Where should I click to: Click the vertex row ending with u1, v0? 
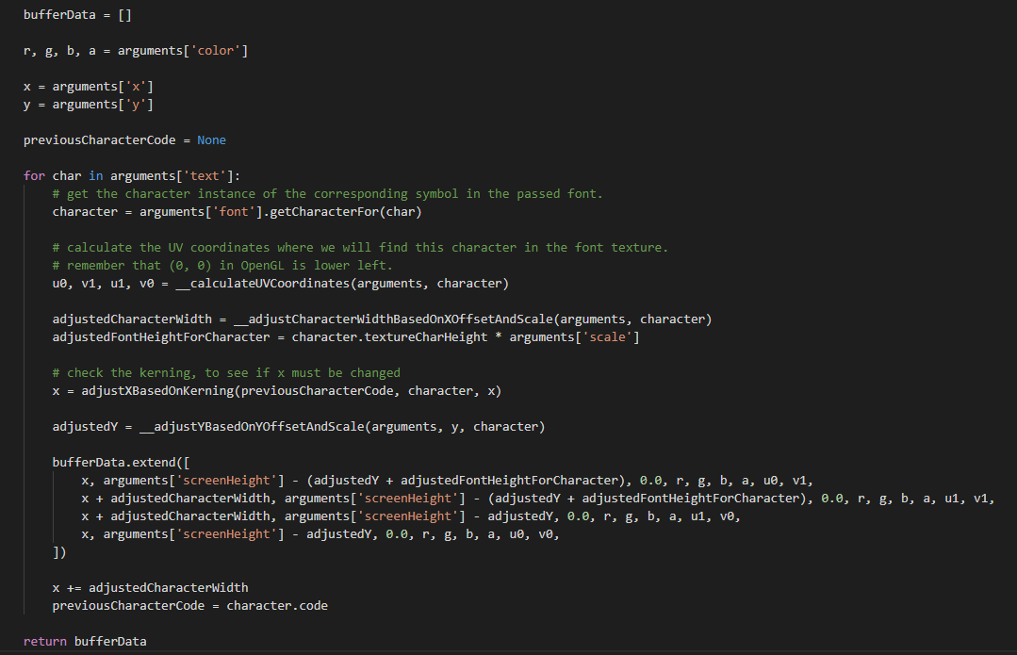[411, 516]
